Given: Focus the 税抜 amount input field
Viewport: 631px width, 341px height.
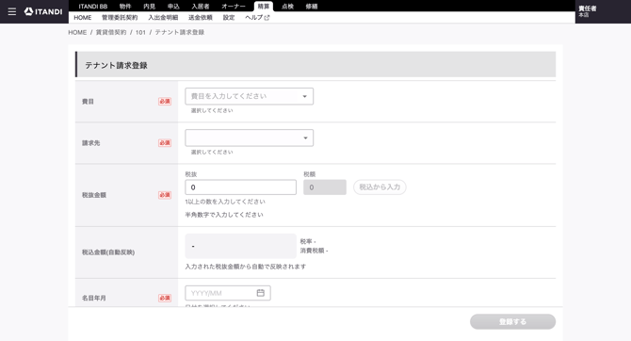Looking at the screenshot, I should [241, 187].
